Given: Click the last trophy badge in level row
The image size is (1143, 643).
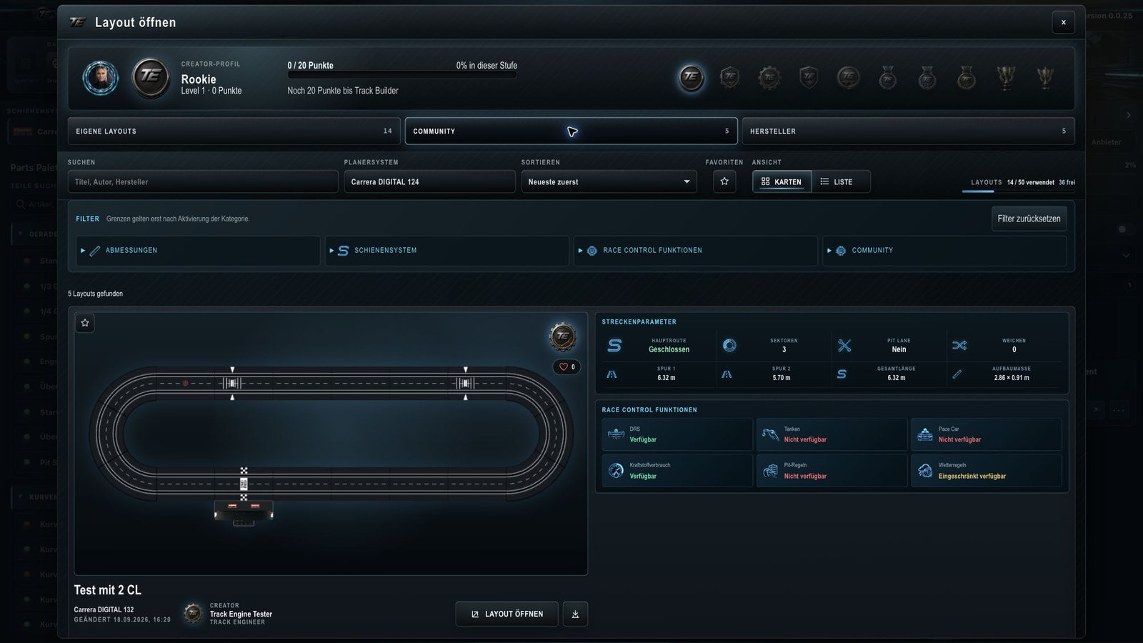Looking at the screenshot, I should pyautogui.click(x=1045, y=77).
